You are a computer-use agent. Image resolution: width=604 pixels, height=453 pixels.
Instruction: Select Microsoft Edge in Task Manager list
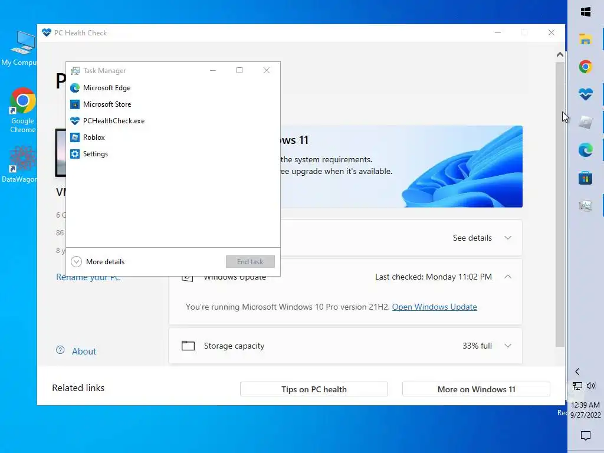[x=173, y=88]
